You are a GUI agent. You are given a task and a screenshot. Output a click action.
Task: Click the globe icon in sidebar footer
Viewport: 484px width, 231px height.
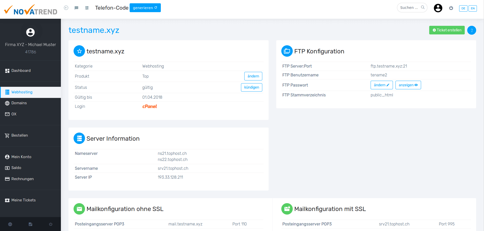[x=10, y=224]
